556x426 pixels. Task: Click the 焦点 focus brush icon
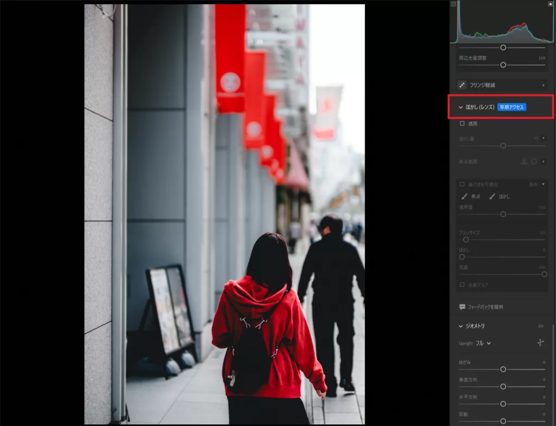[x=464, y=196]
